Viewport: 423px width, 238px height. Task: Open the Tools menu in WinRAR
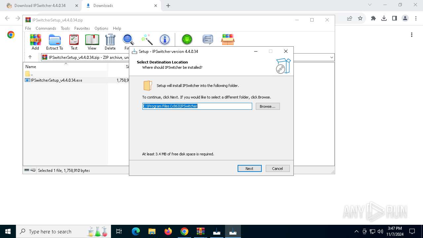tap(65, 28)
